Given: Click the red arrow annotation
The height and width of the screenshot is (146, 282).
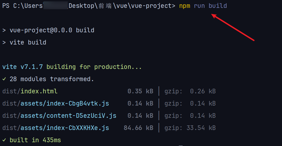Looking at the screenshot, I should click(x=233, y=27).
